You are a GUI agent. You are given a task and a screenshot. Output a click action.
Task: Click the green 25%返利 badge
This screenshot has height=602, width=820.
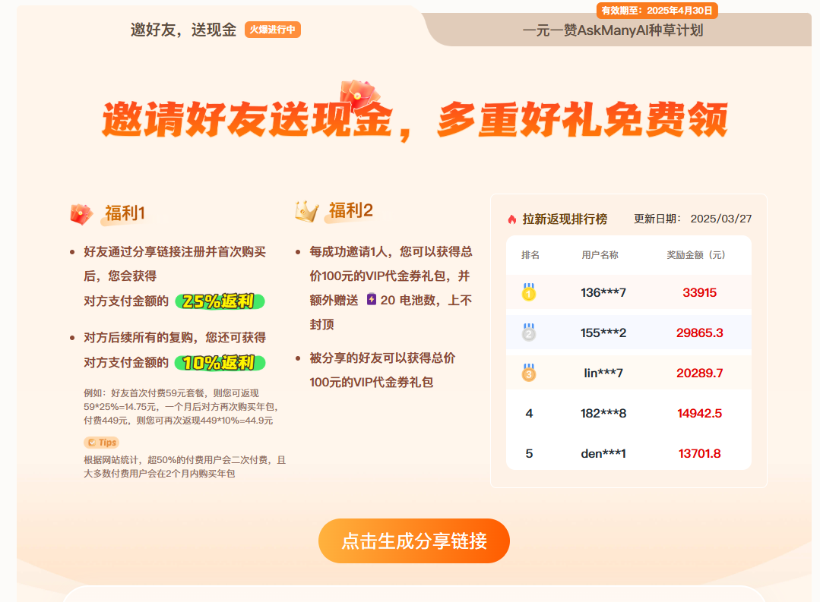click(x=220, y=301)
